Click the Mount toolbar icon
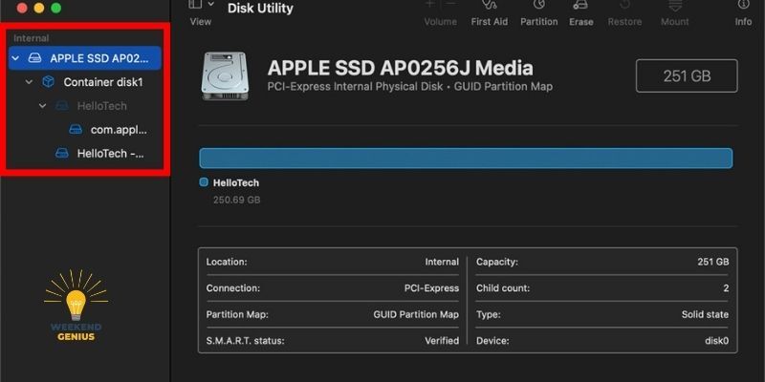This screenshot has height=382, width=765. [675, 5]
